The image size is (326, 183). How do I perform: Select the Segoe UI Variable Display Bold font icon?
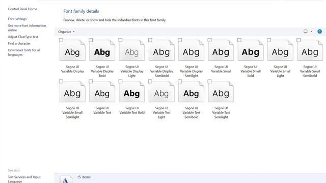coord(102,50)
